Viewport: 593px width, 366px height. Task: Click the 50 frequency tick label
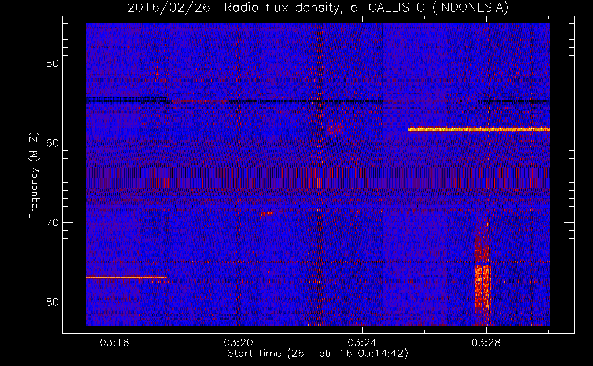(52, 63)
